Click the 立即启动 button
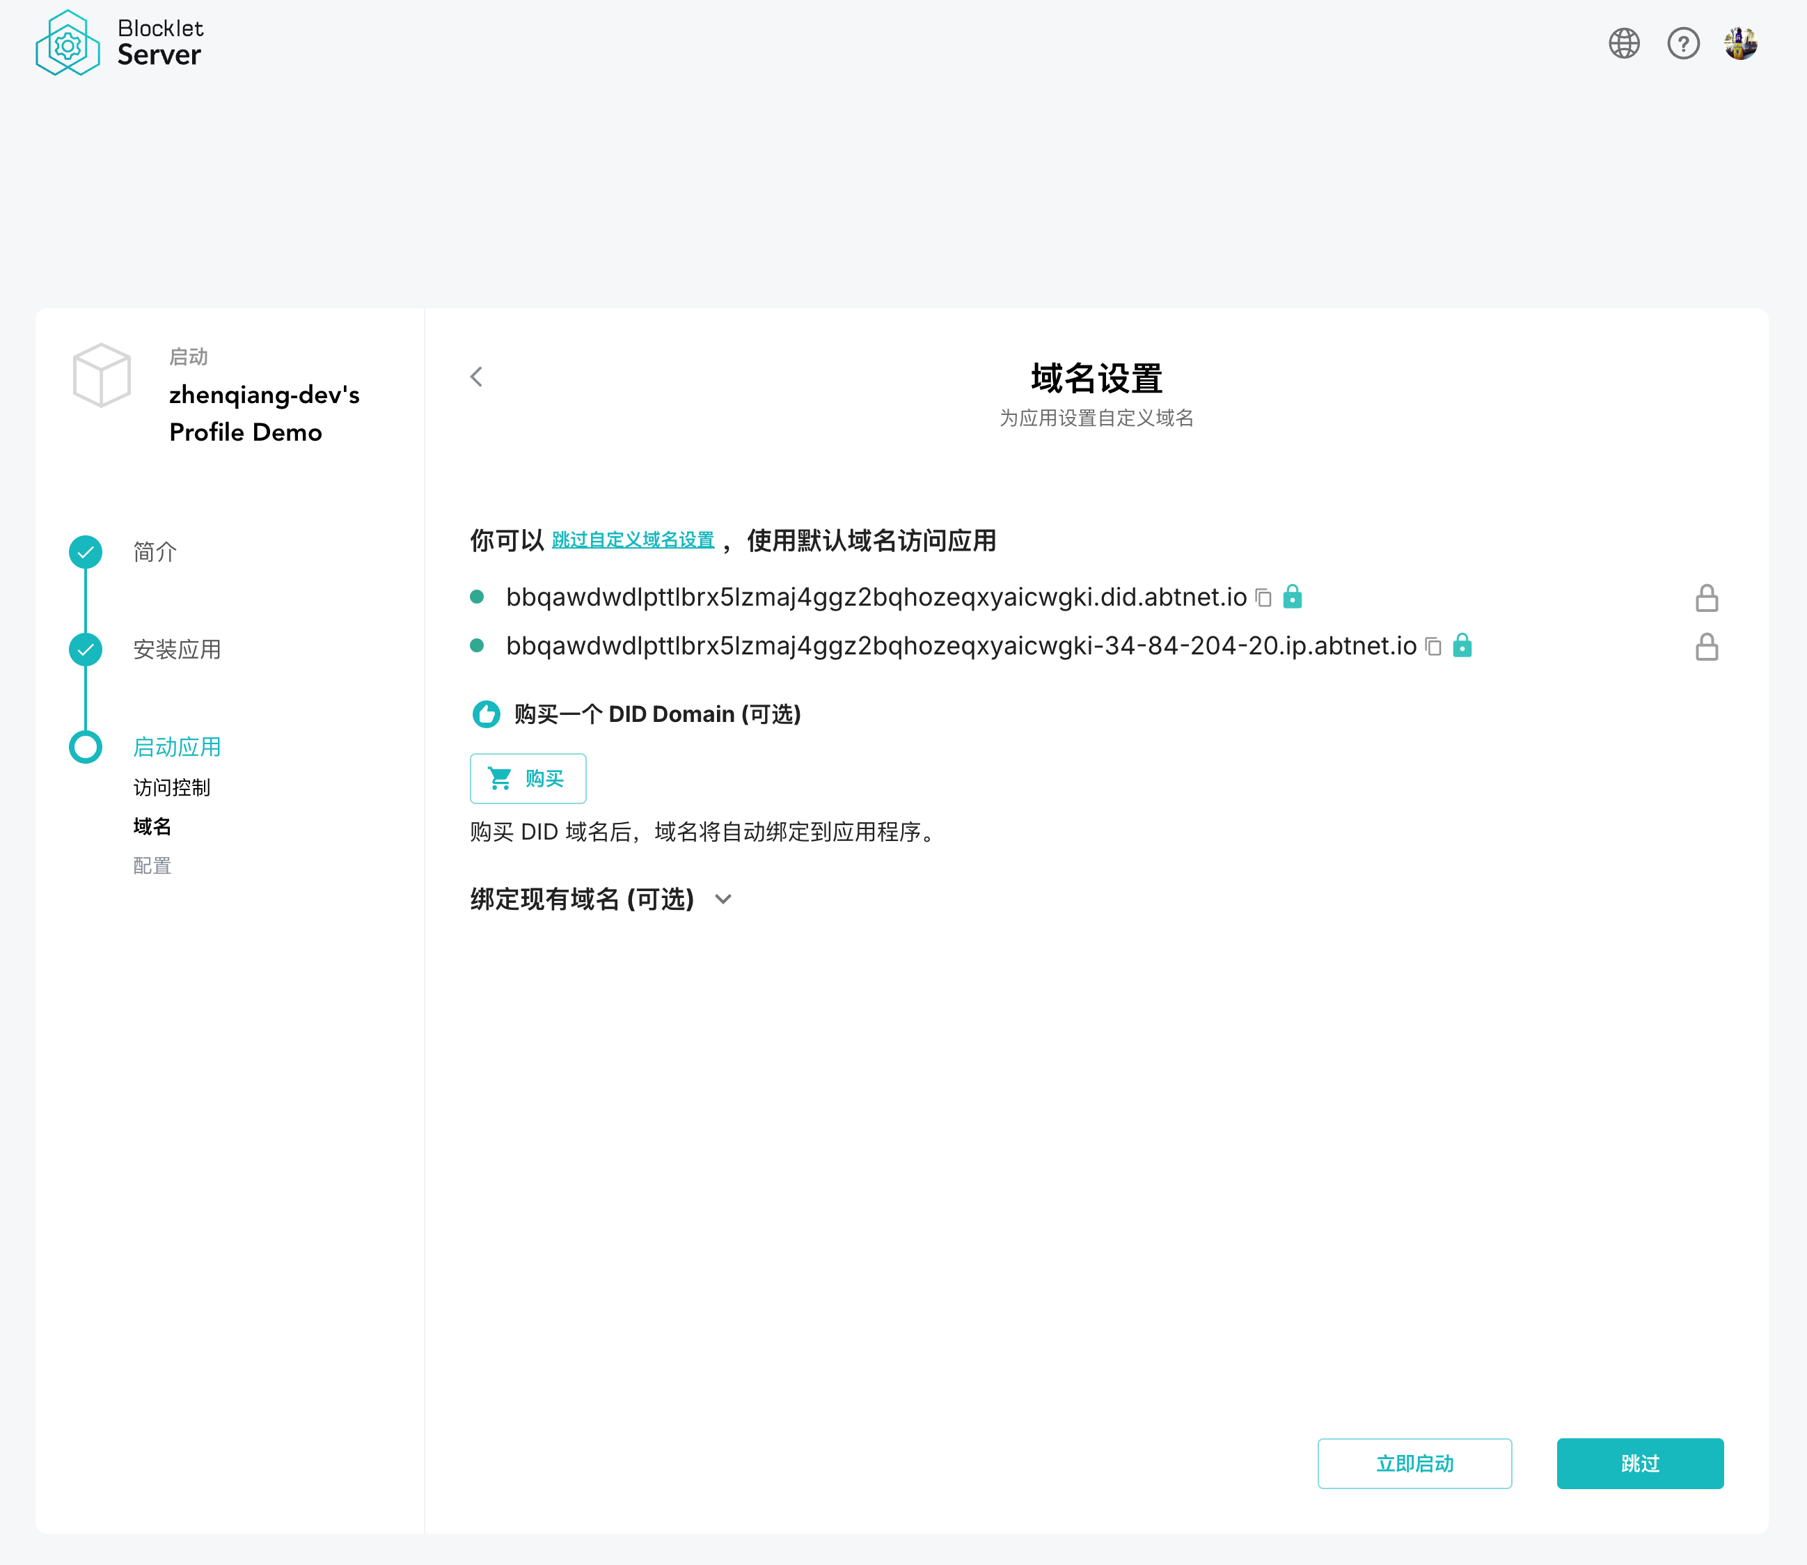 tap(1414, 1463)
